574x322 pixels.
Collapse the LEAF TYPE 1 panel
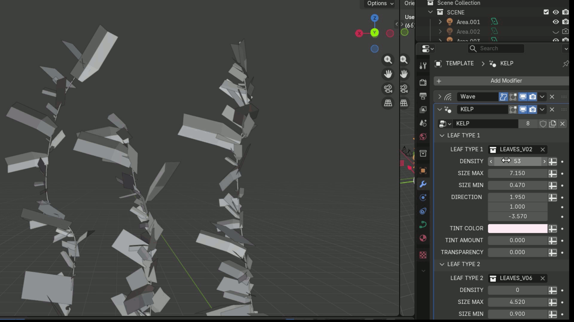[x=442, y=135]
